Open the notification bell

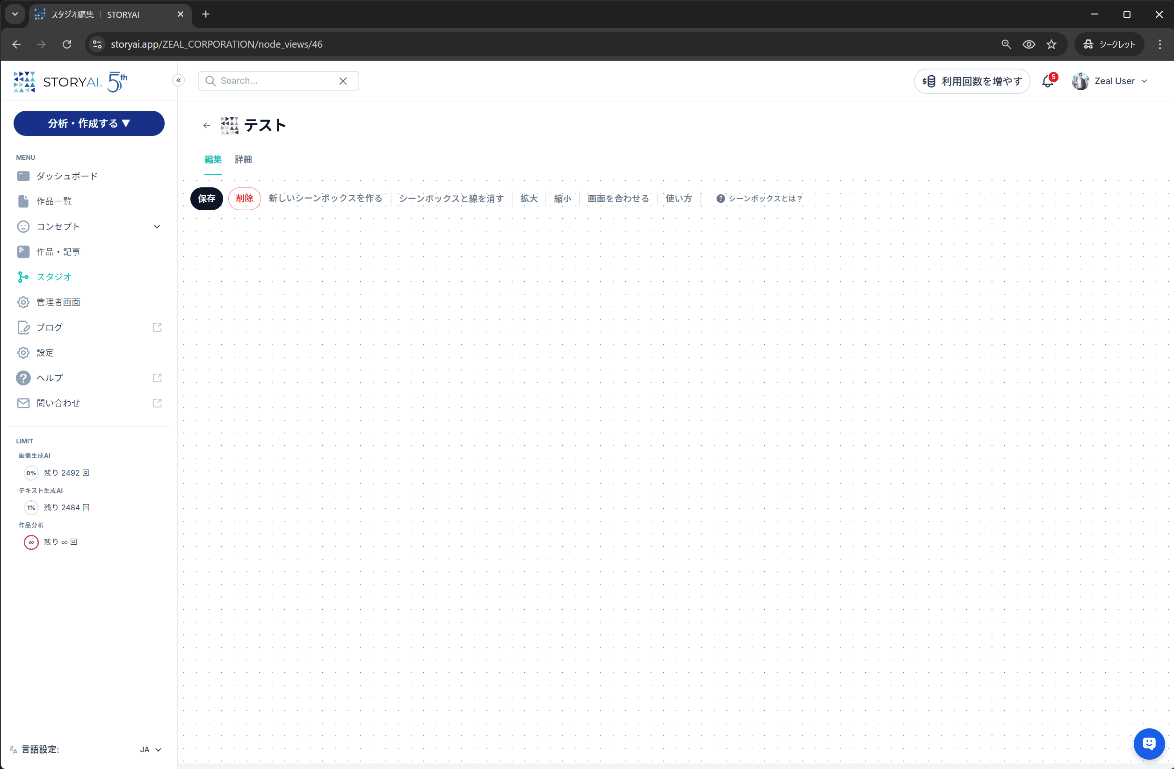click(x=1047, y=81)
